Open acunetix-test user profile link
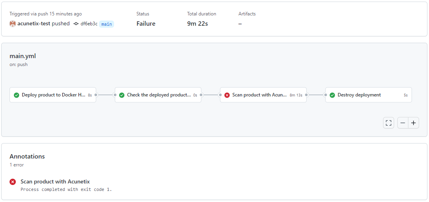The height and width of the screenshot is (202, 429). 34,24
